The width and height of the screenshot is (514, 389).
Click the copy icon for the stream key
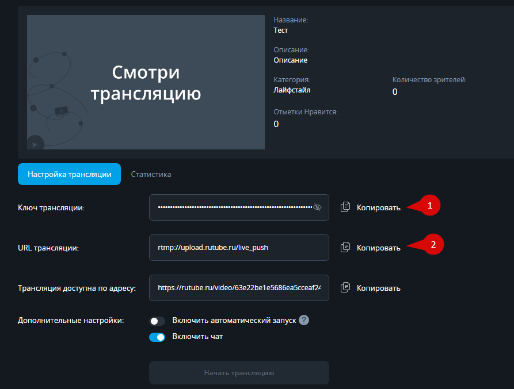345,207
